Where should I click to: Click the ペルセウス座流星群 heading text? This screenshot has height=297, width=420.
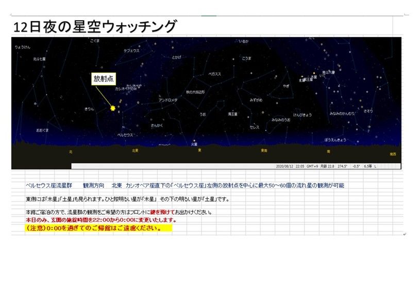[49, 186]
